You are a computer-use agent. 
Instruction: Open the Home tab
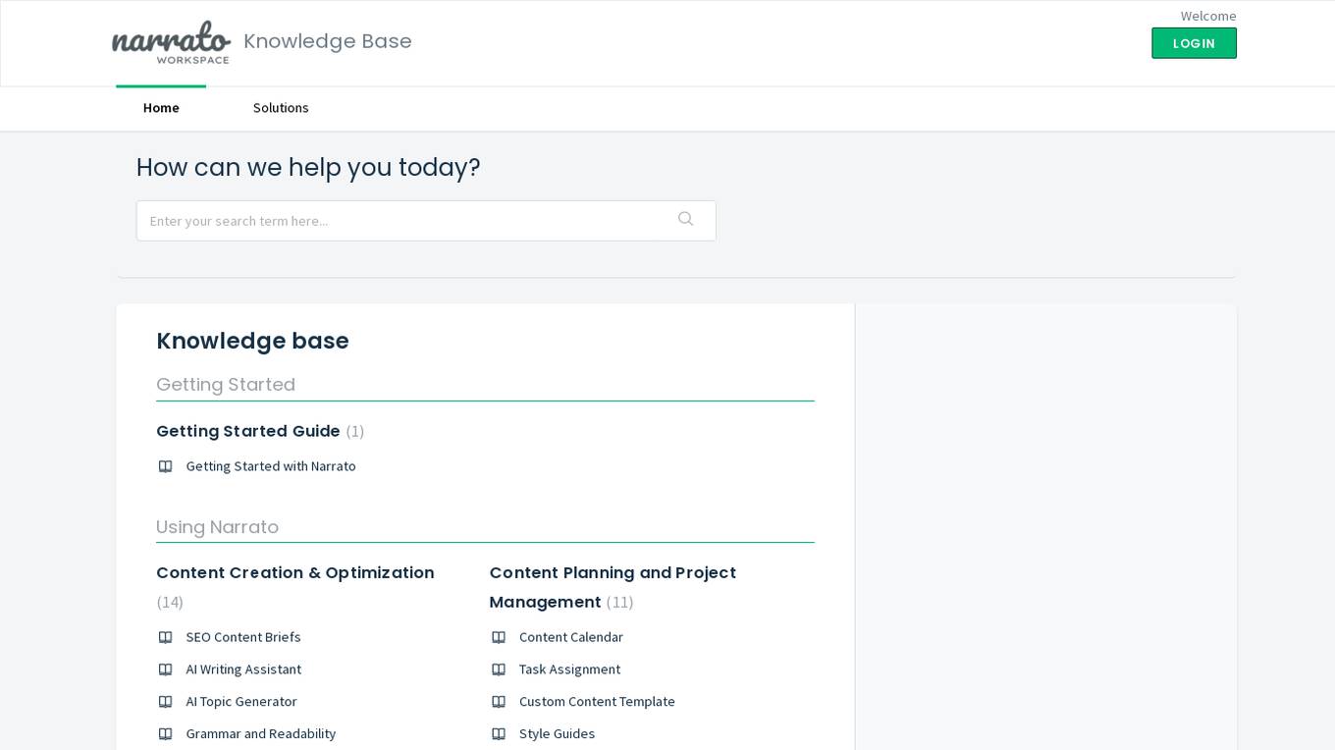161,108
